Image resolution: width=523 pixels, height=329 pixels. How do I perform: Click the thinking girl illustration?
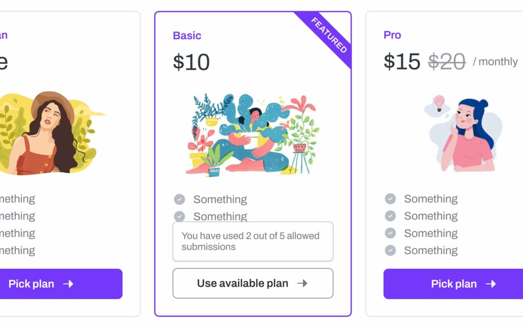(465, 135)
